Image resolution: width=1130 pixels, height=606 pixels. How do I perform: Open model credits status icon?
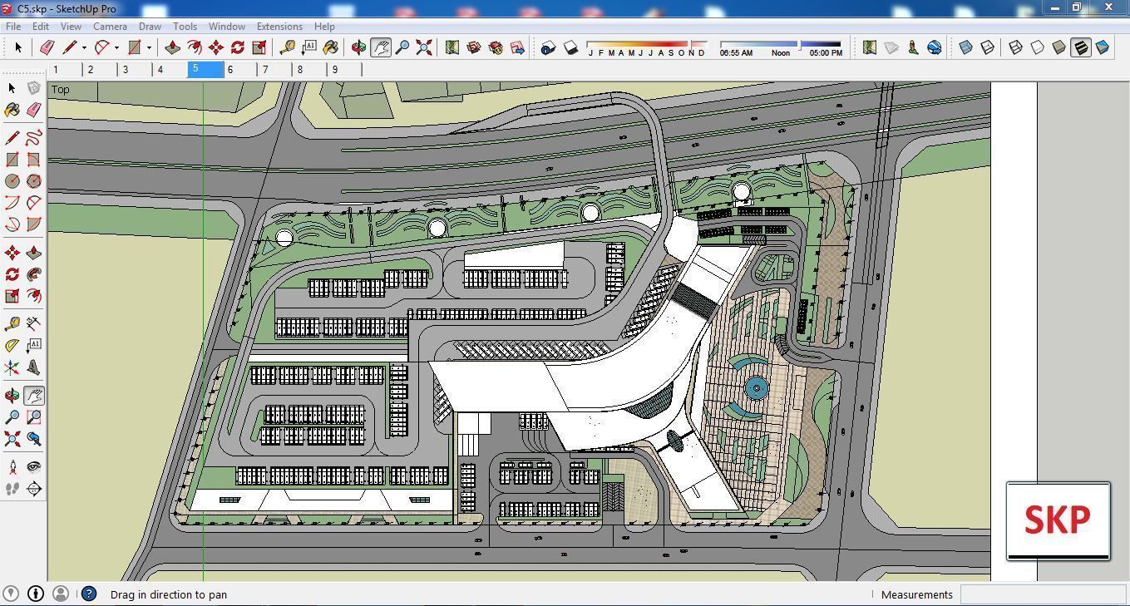click(36, 594)
